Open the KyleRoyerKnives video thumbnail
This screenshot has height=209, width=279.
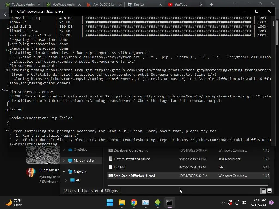(43, 155)
